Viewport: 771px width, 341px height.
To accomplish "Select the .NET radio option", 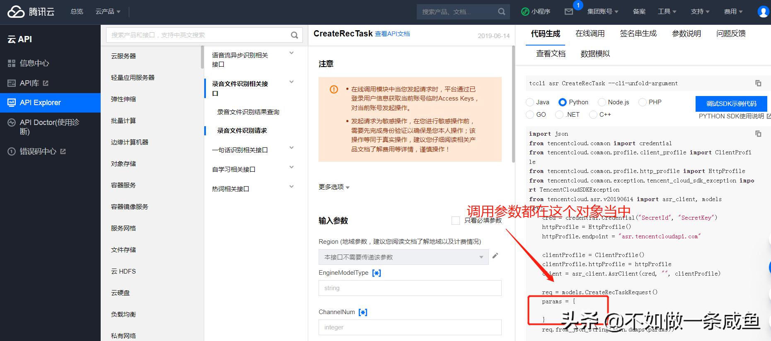I will click(x=560, y=115).
